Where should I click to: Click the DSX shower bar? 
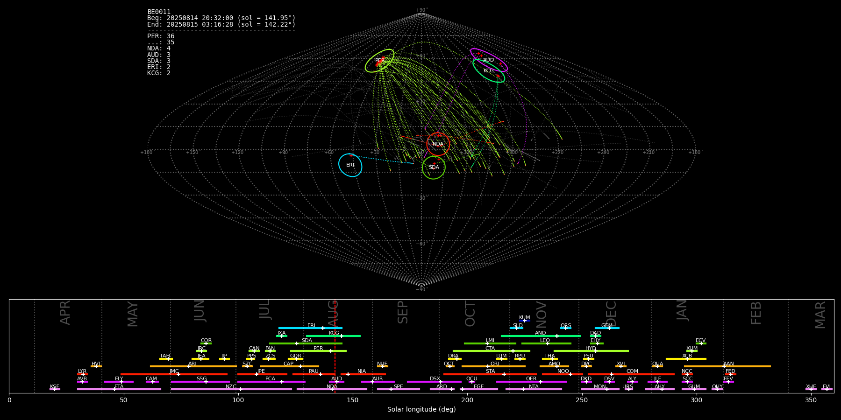coord(434,382)
